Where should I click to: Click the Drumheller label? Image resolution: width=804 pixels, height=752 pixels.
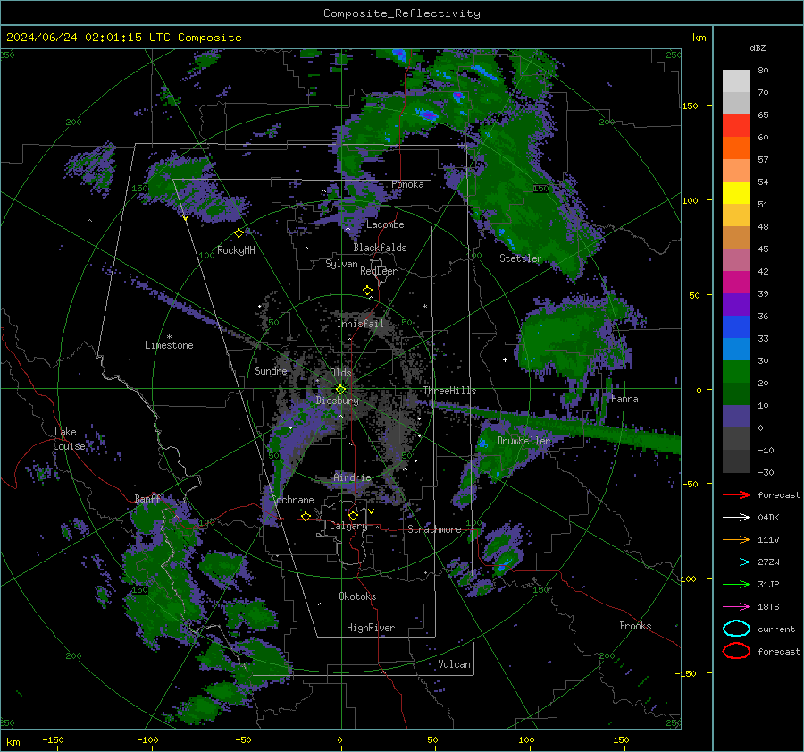[523, 441]
